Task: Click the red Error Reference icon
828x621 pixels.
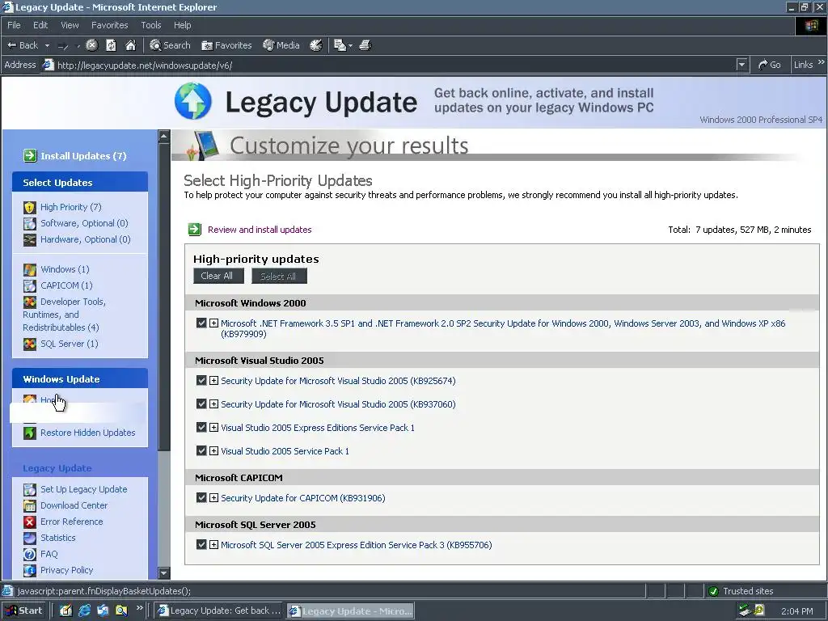Action: (x=30, y=522)
